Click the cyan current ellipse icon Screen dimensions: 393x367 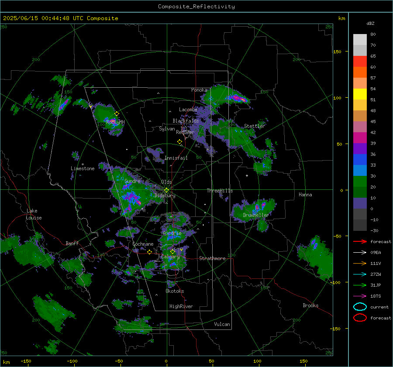360,307
